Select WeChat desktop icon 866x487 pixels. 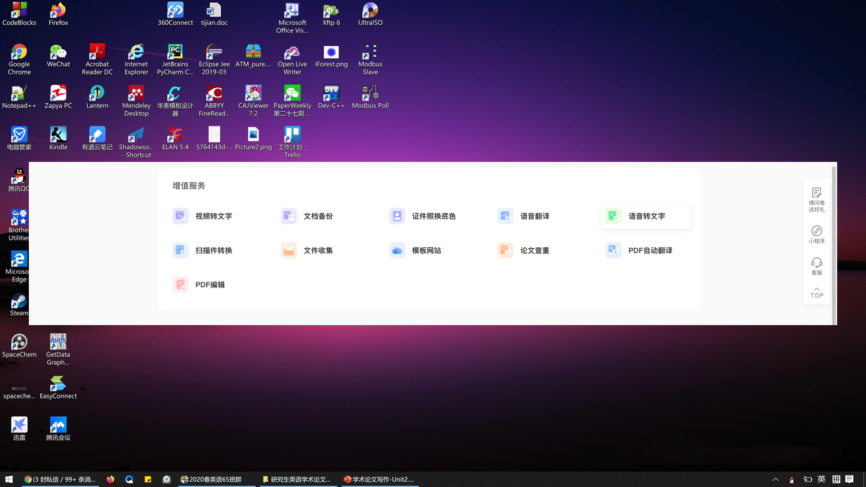point(58,56)
